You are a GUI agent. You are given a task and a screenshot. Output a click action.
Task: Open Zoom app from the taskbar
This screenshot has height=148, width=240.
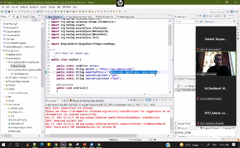(92, 145)
